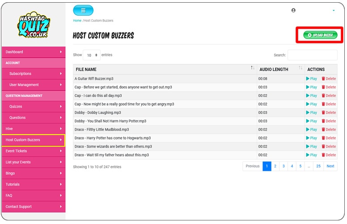Expand the Quizzes sidebar menu
The height and width of the screenshot is (224, 347).
34,106
